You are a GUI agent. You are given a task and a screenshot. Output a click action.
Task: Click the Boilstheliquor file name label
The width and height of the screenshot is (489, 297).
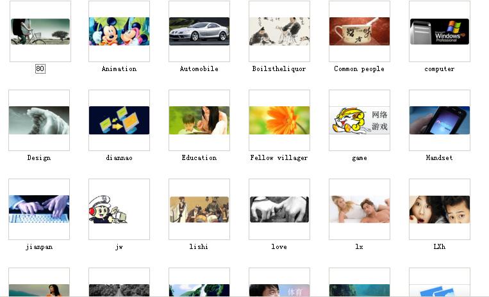pos(279,68)
